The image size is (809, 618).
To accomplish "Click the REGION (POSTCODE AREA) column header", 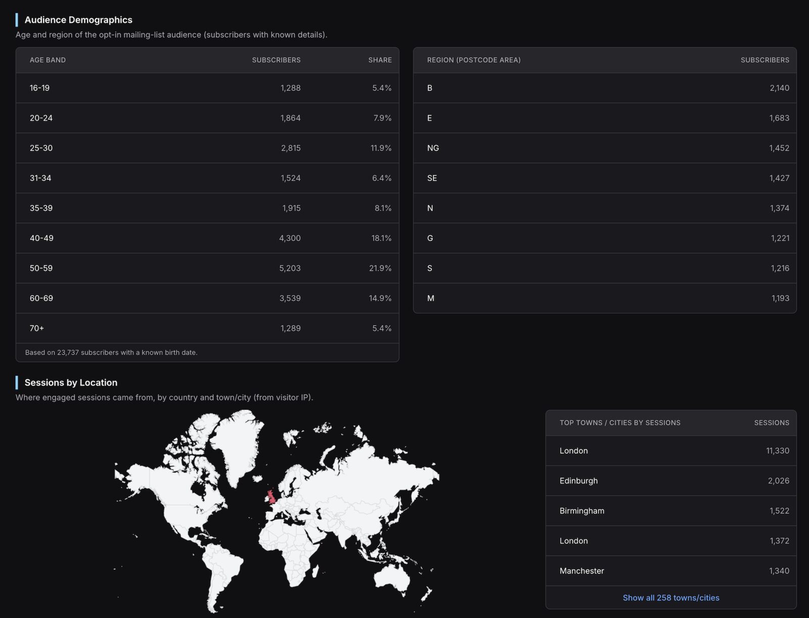I will (474, 60).
